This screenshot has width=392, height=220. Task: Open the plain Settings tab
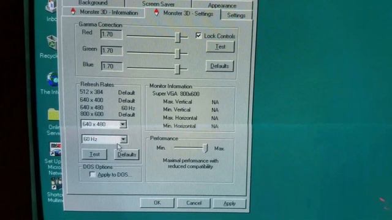point(236,15)
